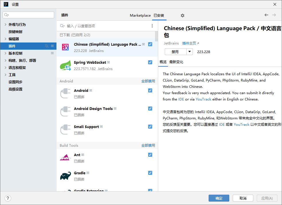Toggle the Android plugin checkbox

point(150,90)
